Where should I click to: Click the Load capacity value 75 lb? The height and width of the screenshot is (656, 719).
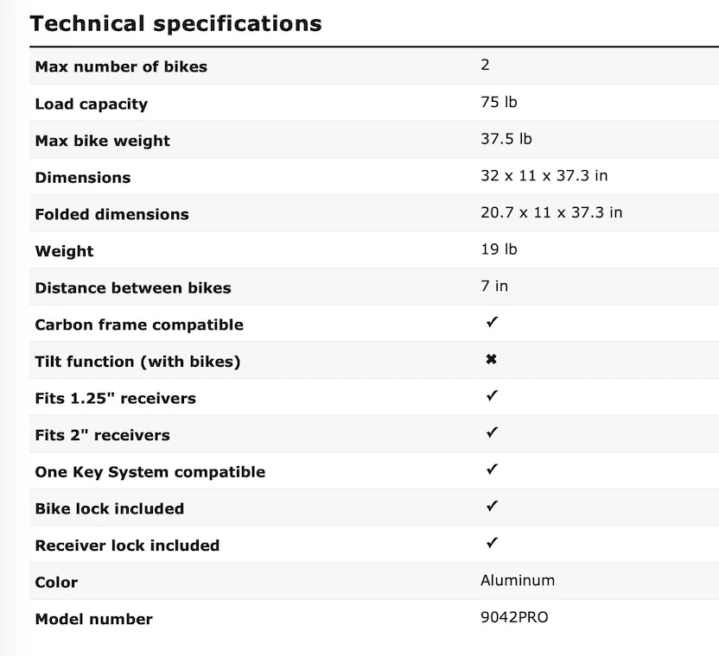point(499,102)
